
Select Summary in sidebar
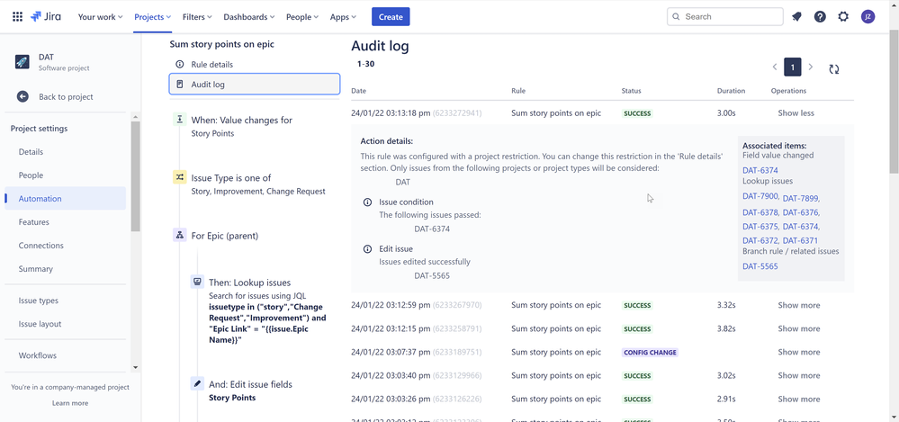pos(66,269)
